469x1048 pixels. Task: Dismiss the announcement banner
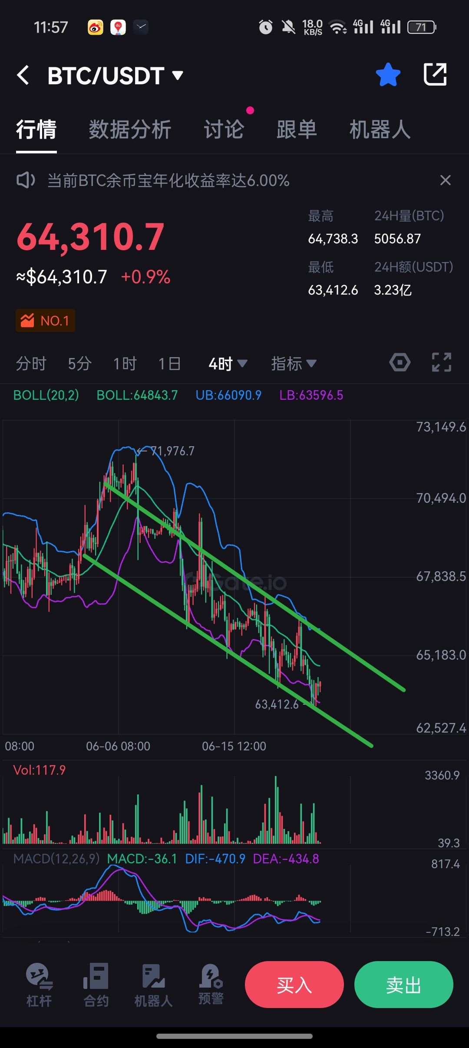[446, 180]
